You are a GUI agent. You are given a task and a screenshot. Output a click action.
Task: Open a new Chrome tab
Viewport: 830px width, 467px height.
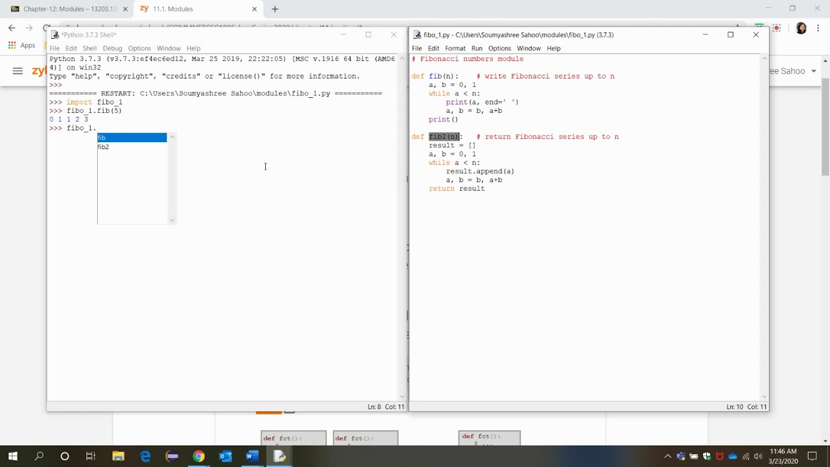point(275,9)
